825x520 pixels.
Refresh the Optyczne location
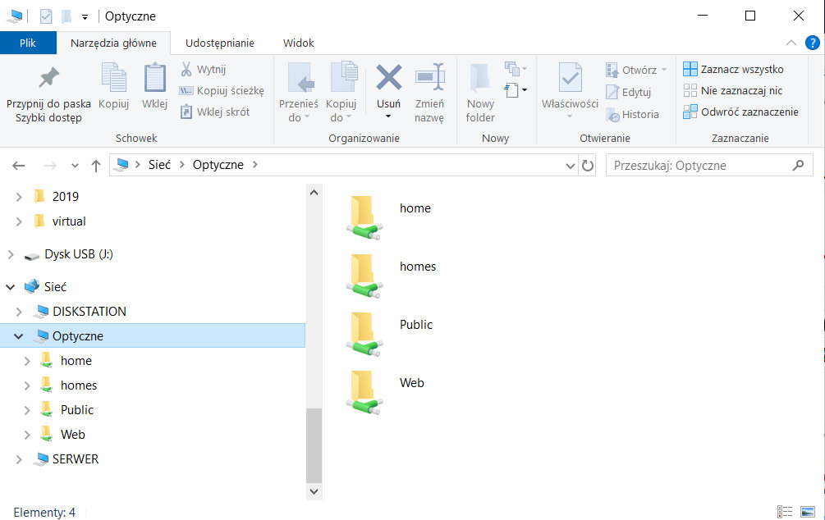587,166
